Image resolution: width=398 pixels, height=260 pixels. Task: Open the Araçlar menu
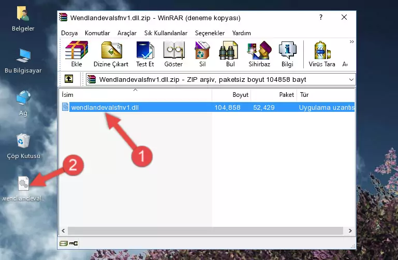(x=127, y=33)
